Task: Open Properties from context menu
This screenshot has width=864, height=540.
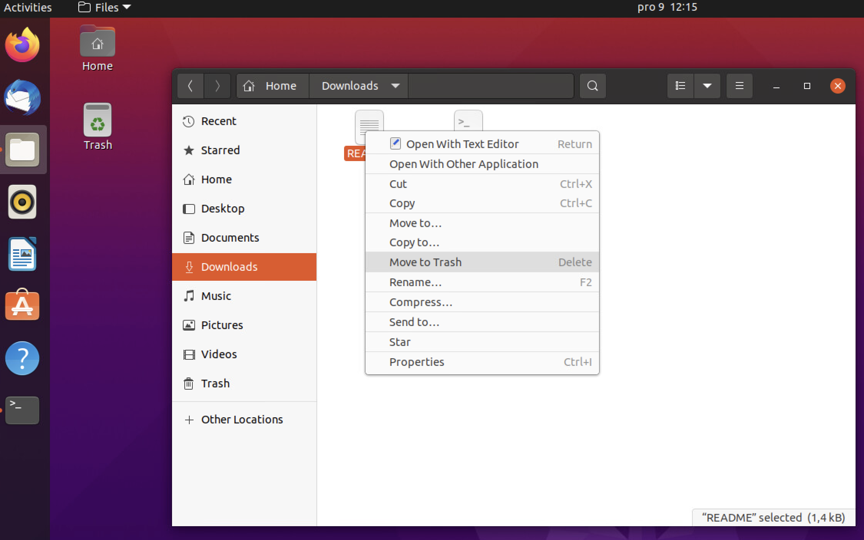Action: tap(482, 362)
